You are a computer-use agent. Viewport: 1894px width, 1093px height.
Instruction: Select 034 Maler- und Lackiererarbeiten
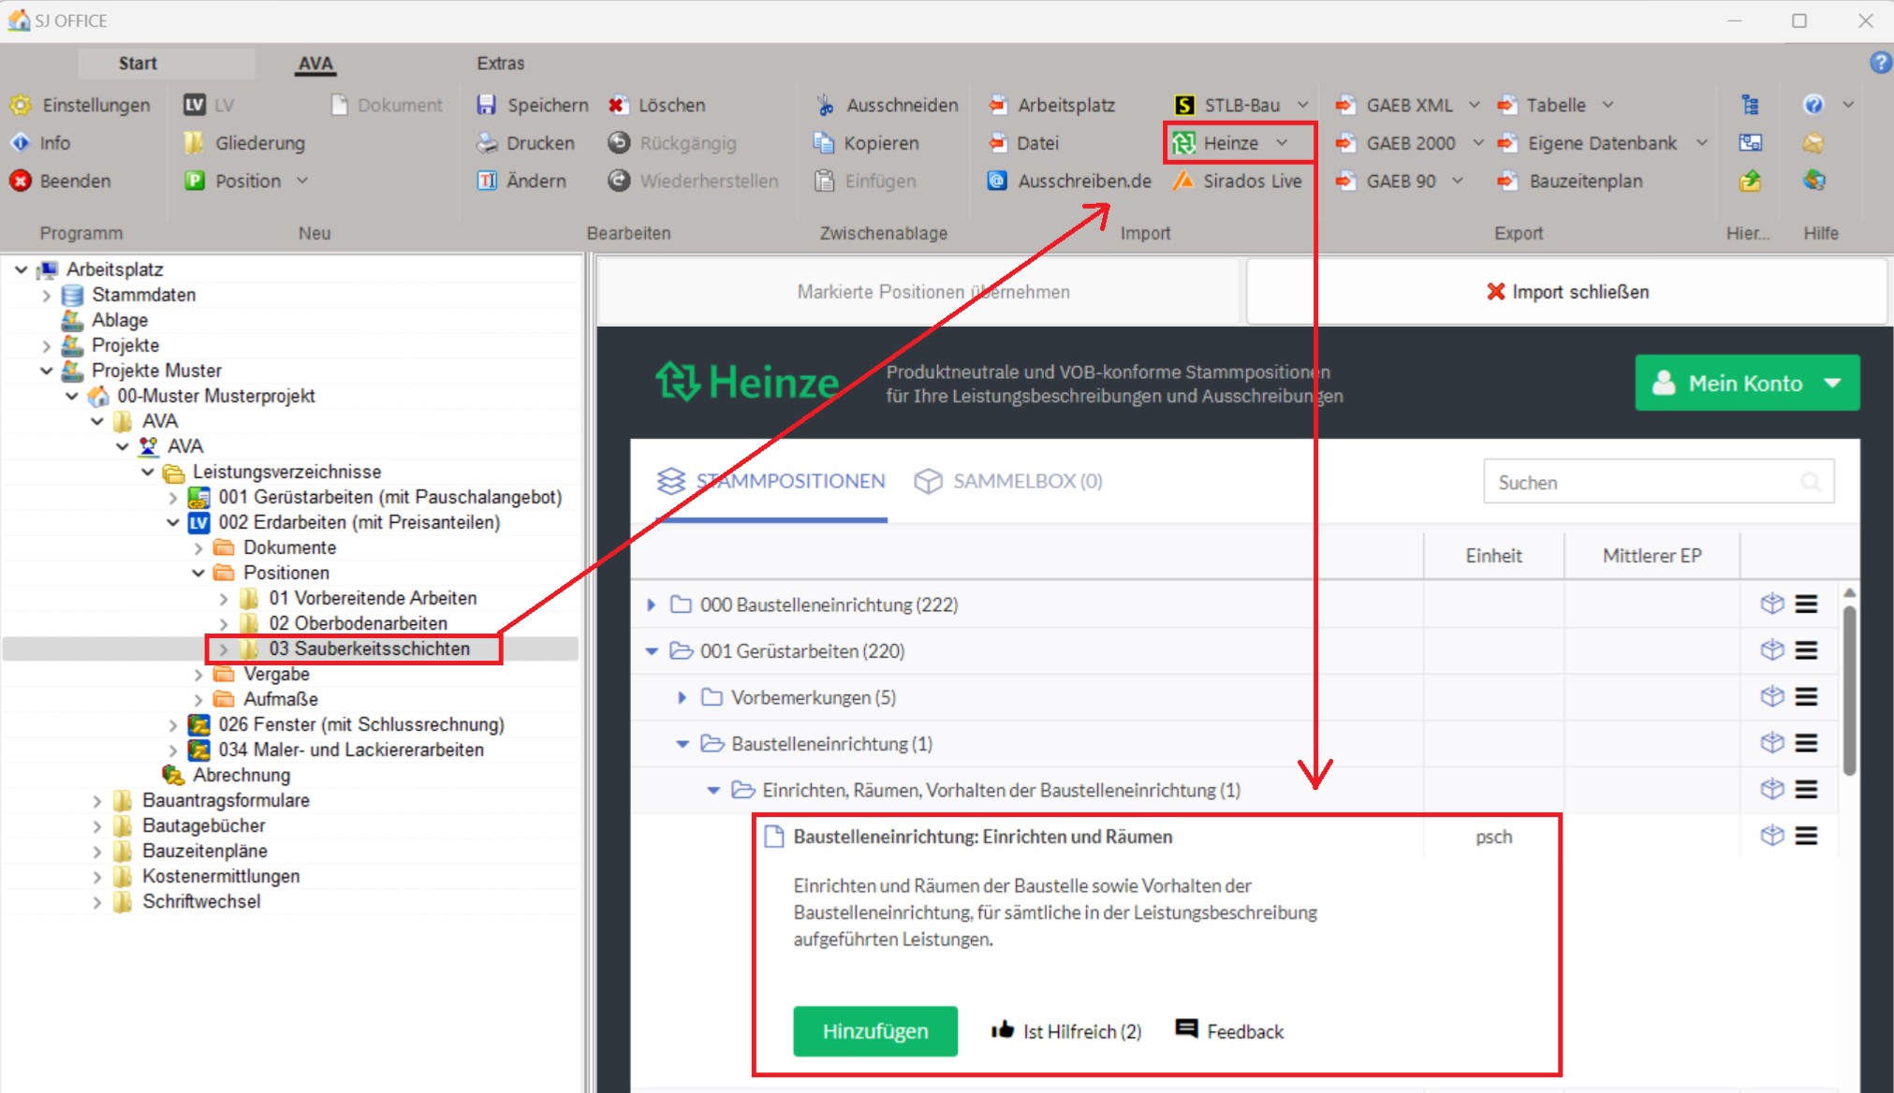[351, 750]
